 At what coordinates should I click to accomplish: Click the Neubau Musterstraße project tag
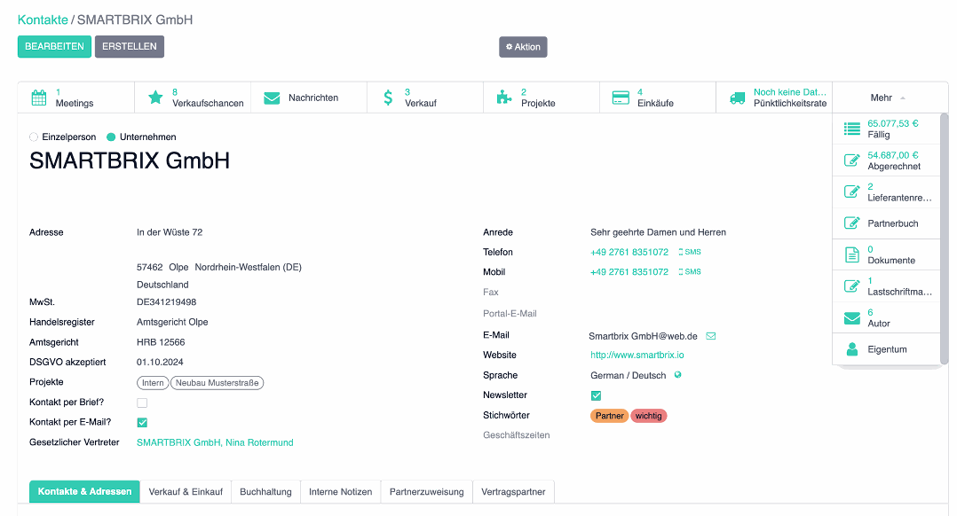click(217, 383)
